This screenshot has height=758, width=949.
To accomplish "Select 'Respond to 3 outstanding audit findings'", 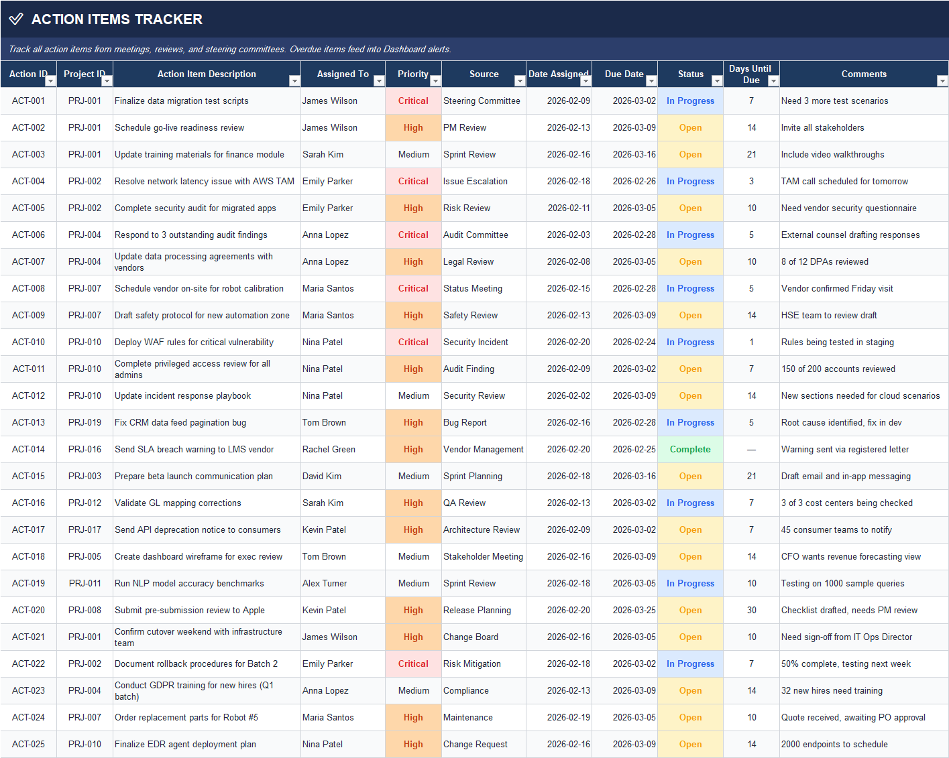I will tap(207, 235).
